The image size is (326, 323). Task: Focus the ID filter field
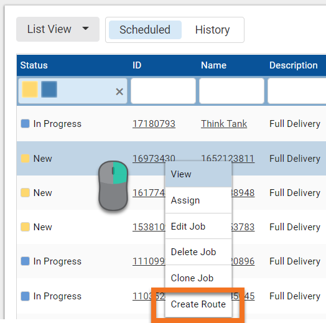[x=163, y=91]
